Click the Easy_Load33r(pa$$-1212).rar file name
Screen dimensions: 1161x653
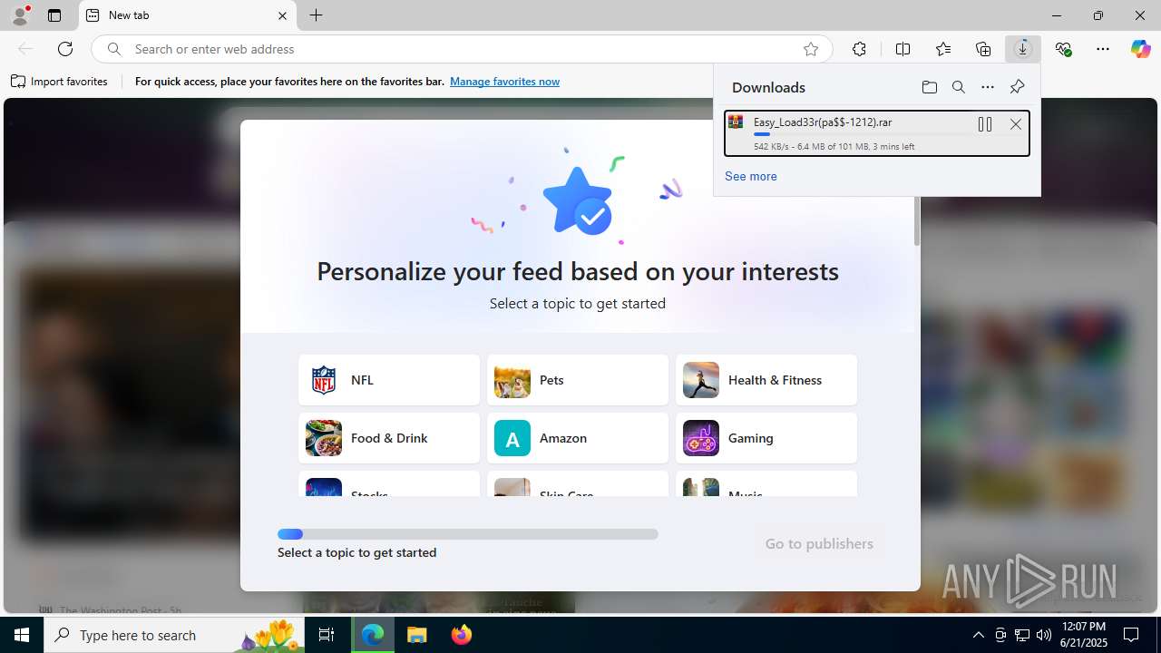coord(823,122)
